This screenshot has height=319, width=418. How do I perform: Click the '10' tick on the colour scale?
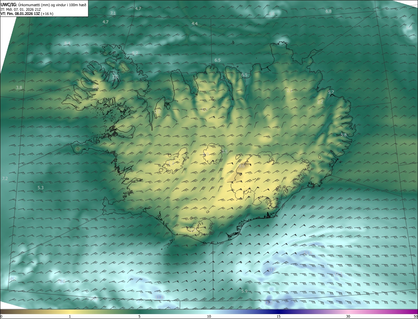pos(209,316)
